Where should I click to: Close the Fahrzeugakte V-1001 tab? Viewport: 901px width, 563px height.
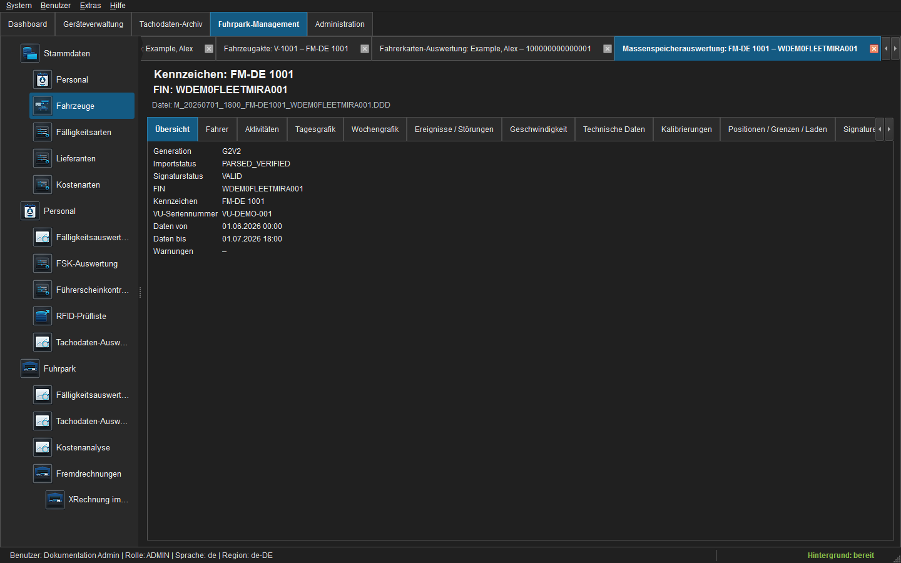coord(365,49)
